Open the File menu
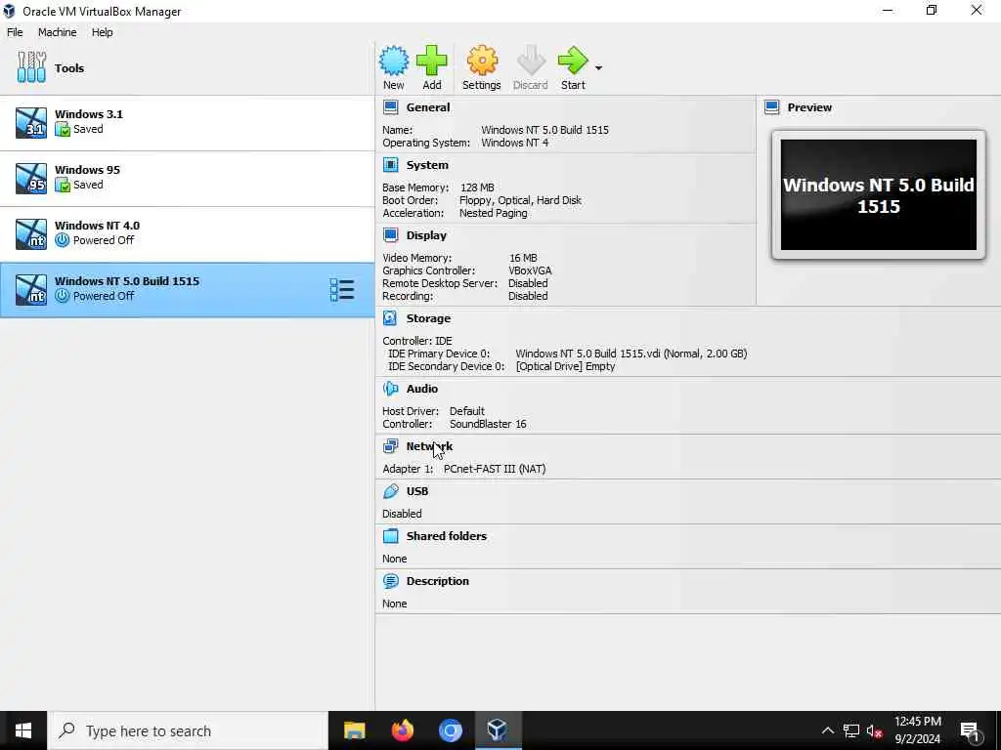This screenshot has width=1001, height=750. pos(15,32)
